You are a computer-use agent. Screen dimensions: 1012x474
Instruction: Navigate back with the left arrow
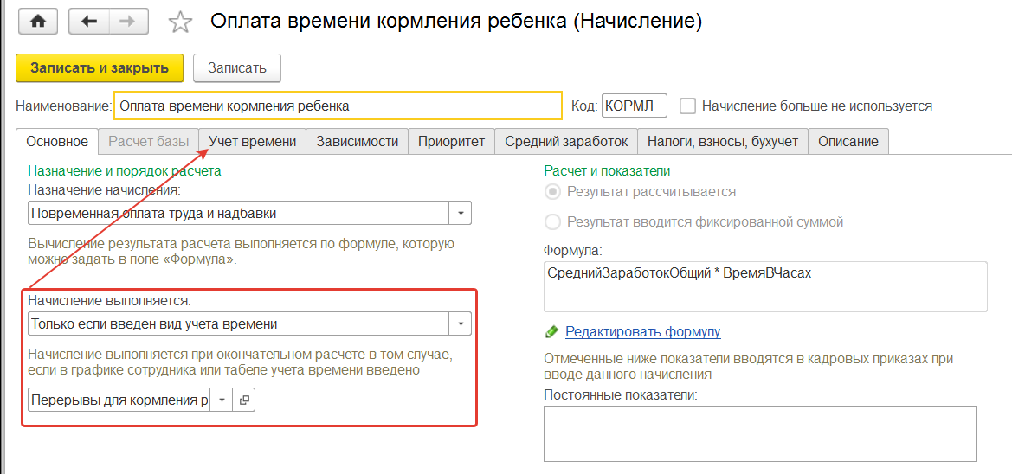click(x=87, y=22)
